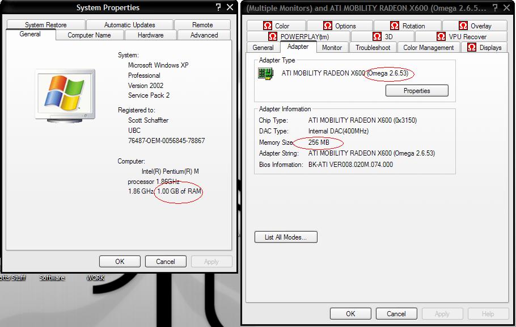Select the Displays tab

point(484,48)
